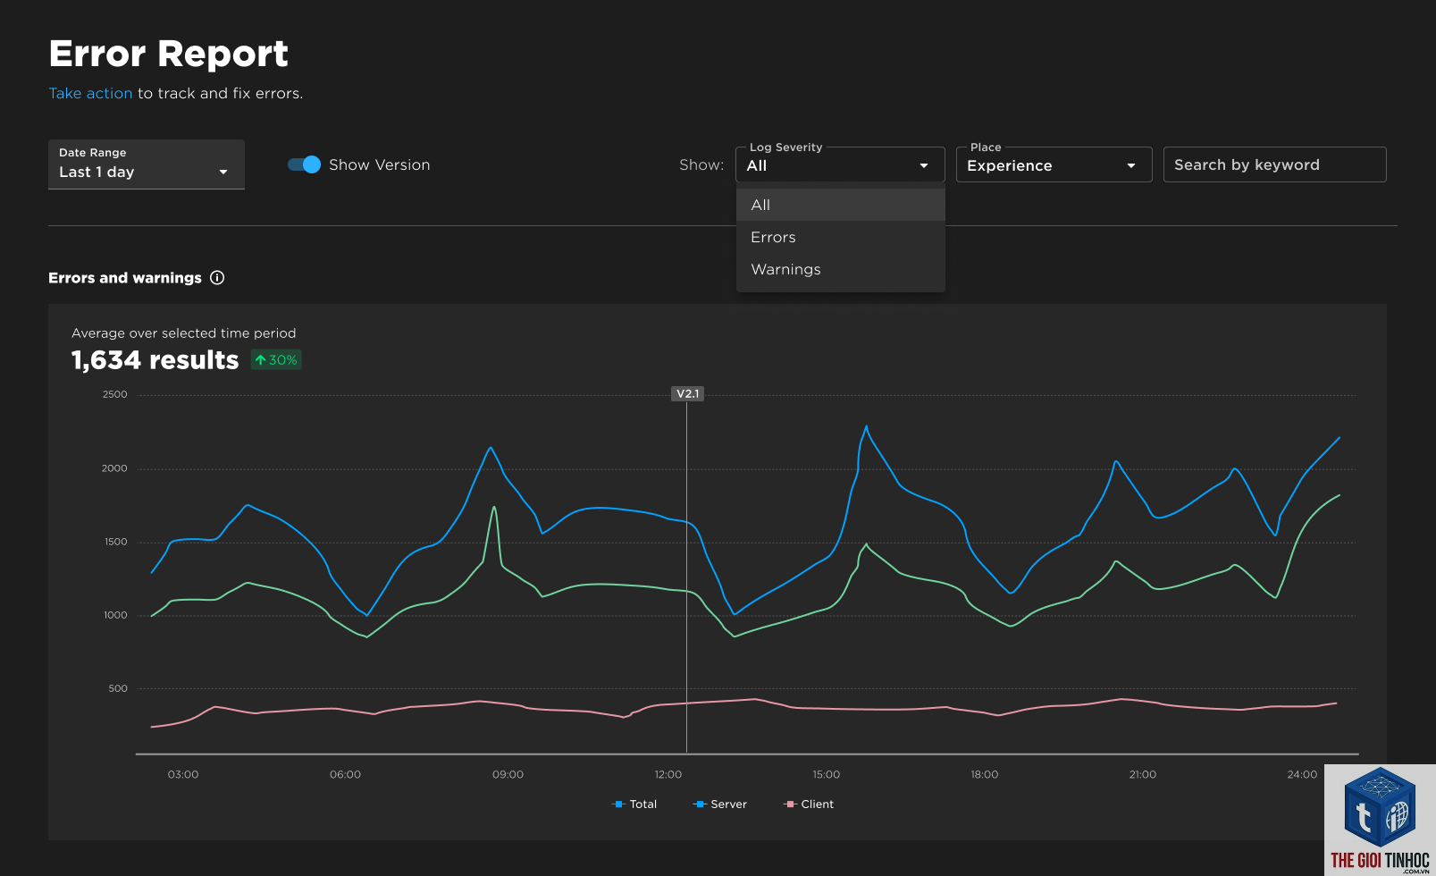Click the 18:00 time axis label

click(x=985, y=774)
